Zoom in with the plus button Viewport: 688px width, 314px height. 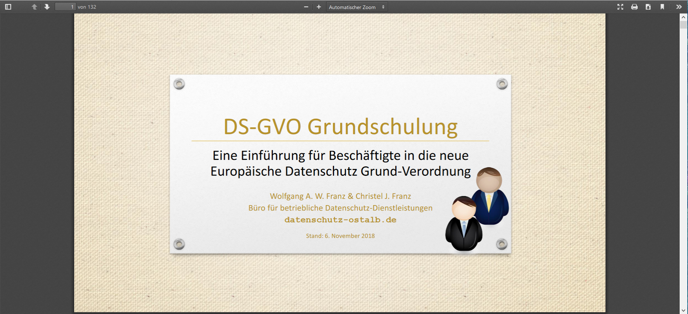(x=319, y=7)
